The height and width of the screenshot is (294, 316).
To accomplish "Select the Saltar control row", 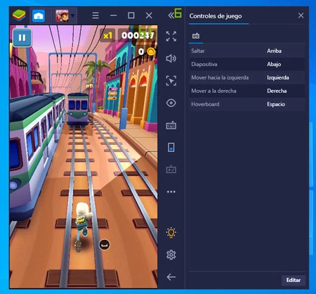I will pos(247,51).
